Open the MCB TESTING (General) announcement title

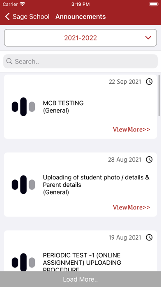[x=63, y=107]
